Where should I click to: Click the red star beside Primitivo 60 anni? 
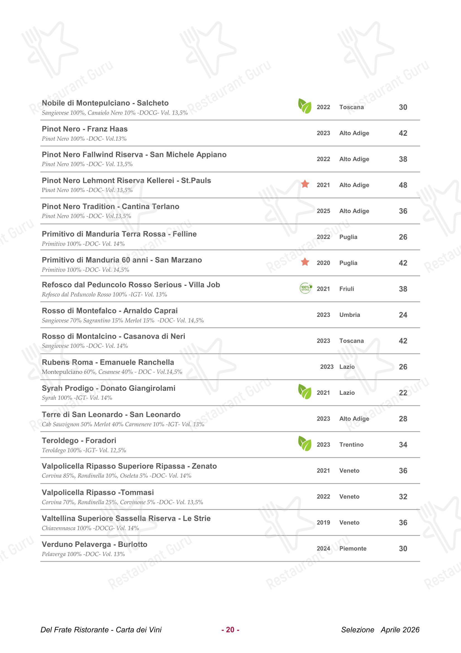point(305,262)
